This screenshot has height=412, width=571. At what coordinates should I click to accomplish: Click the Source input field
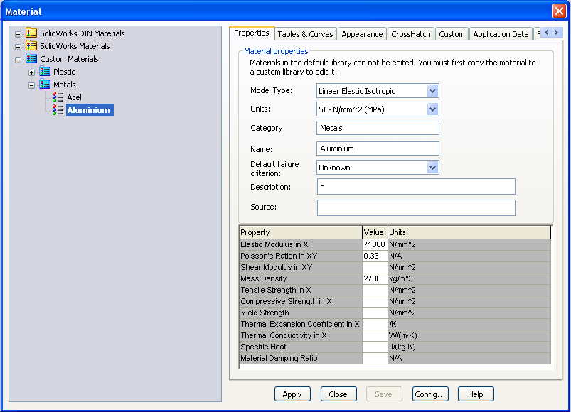coord(416,207)
